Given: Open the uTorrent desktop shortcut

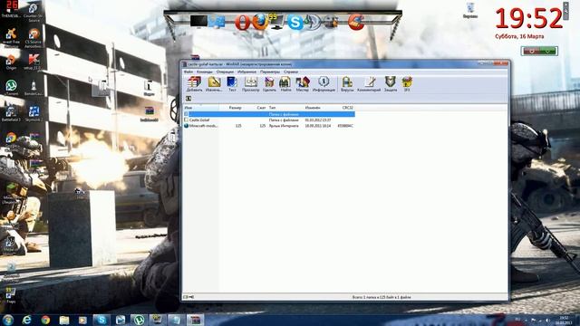Looking at the screenshot, I should click(x=11, y=88).
